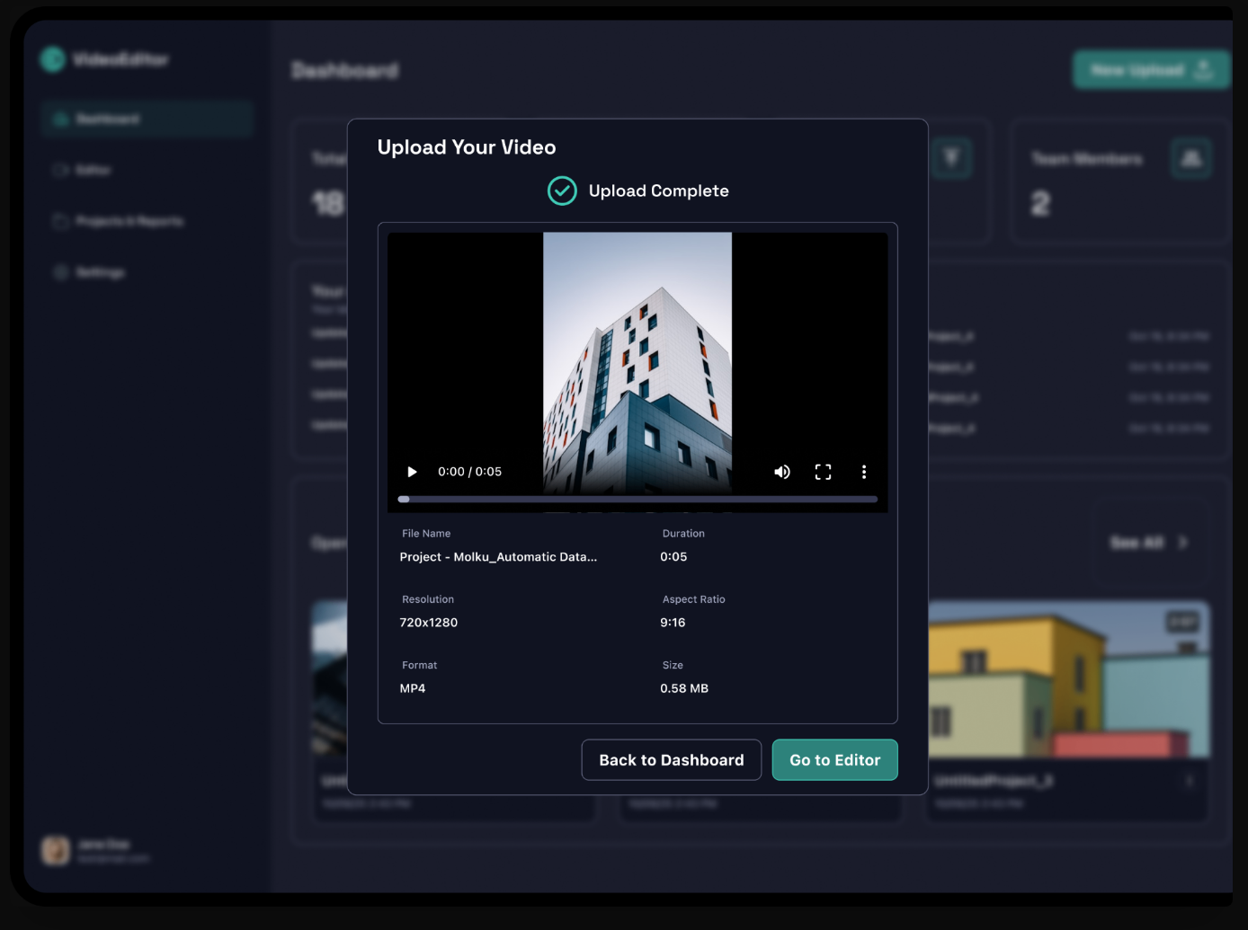Viewport: 1248px width, 930px height.
Task: Click the 0:00 / 0:05 time display
Action: [x=469, y=472]
